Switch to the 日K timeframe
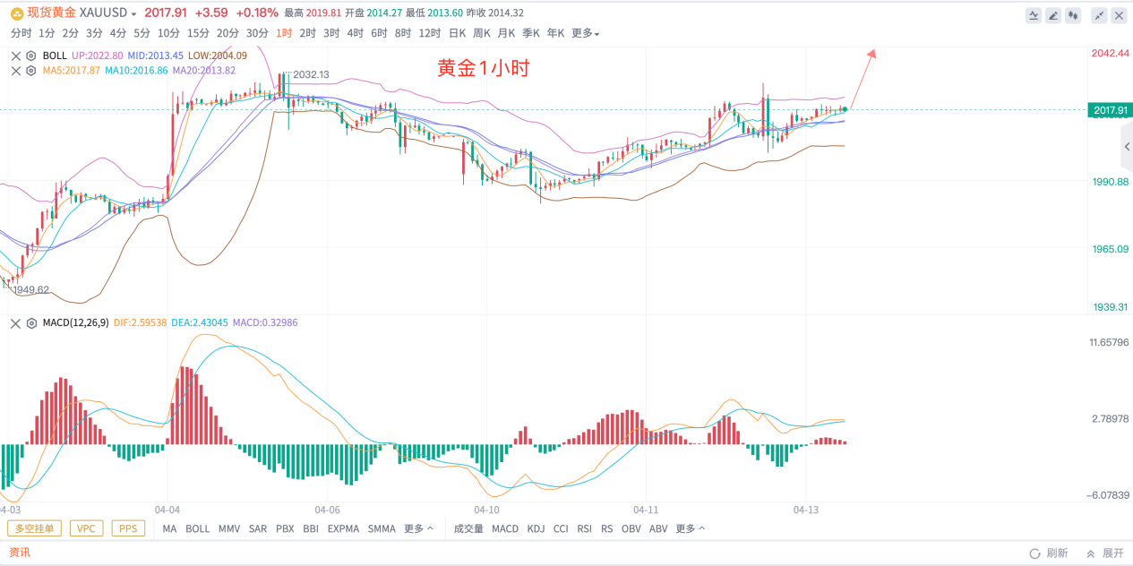The height and width of the screenshot is (566, 1133). [x=457, y=33]
